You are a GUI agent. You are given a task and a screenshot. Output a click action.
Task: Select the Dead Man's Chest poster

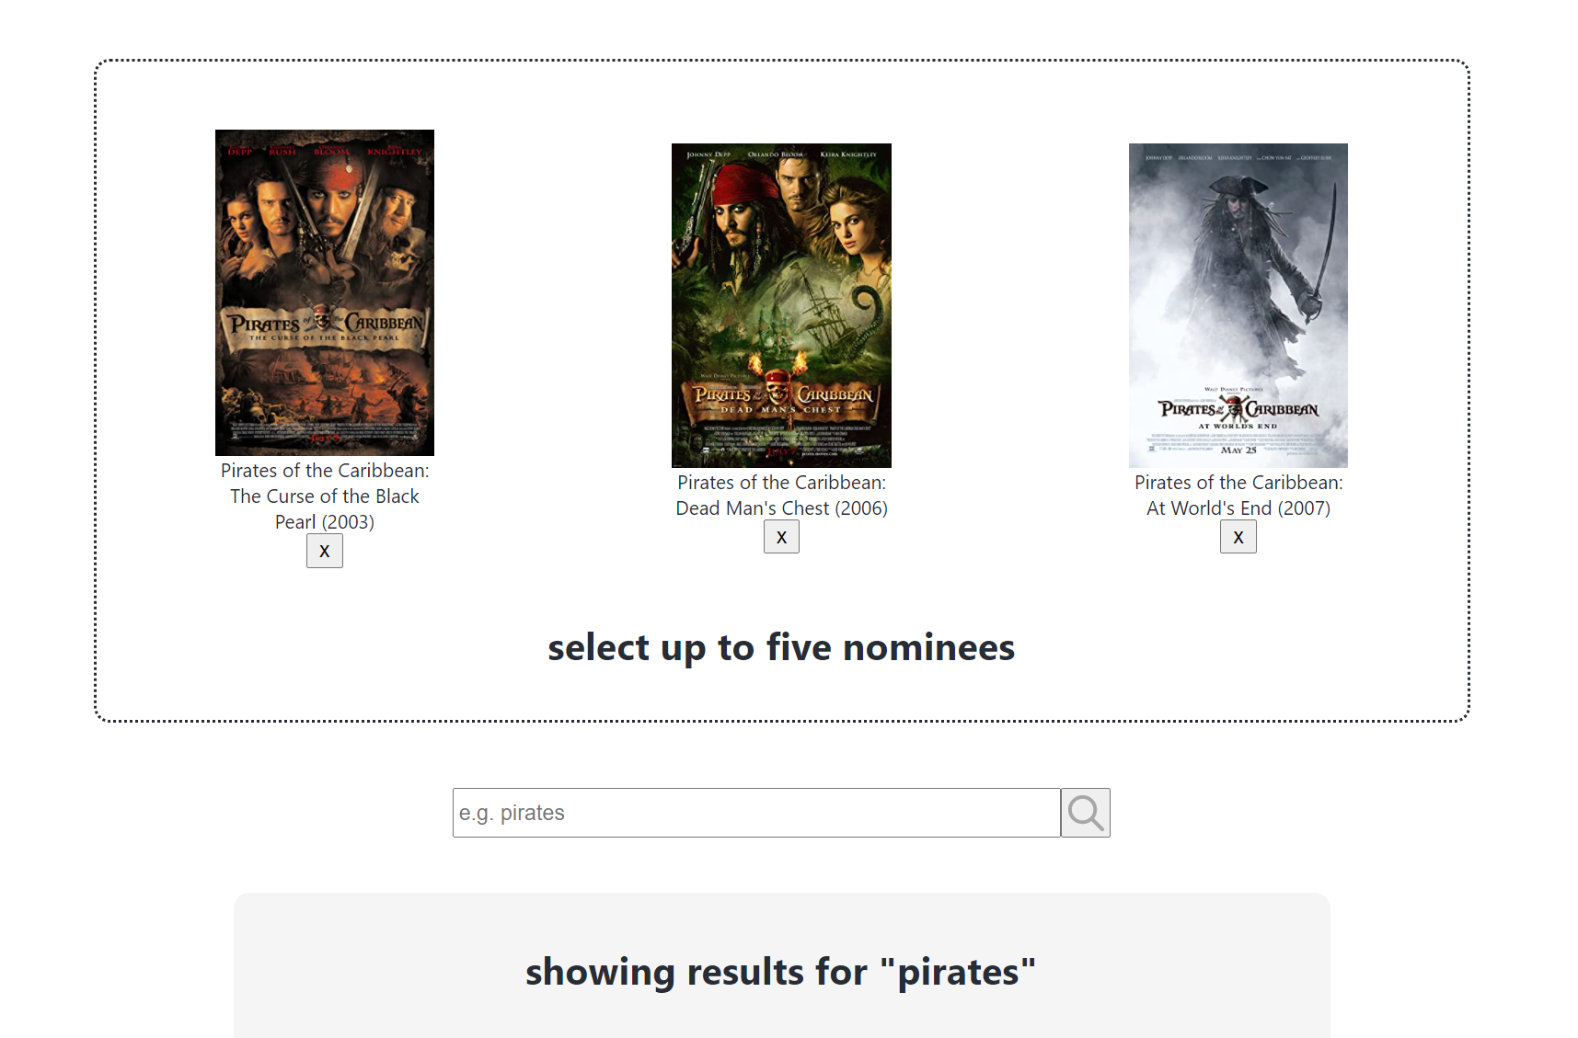point(781,305)
